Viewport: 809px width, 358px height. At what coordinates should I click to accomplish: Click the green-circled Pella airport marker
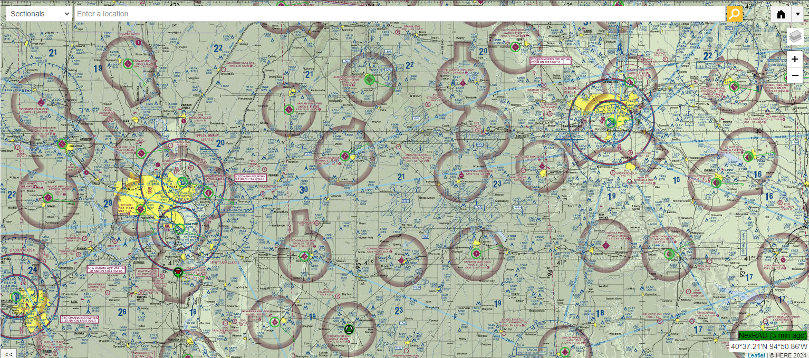(748, 156)
